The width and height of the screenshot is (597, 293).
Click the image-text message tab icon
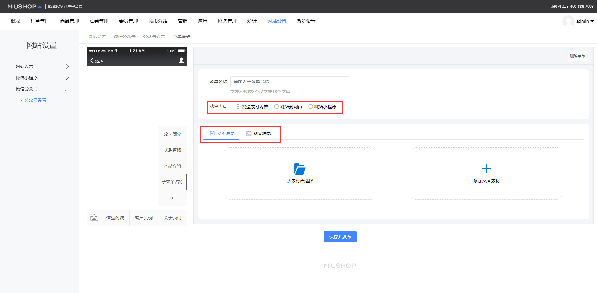coord(249,133)
